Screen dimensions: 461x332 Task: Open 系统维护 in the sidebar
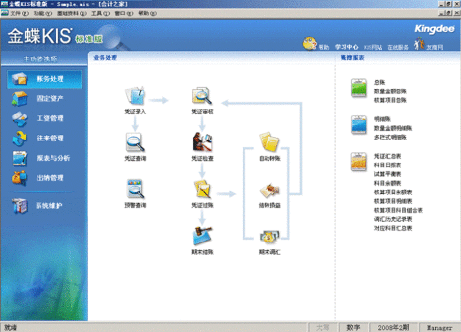49,206
